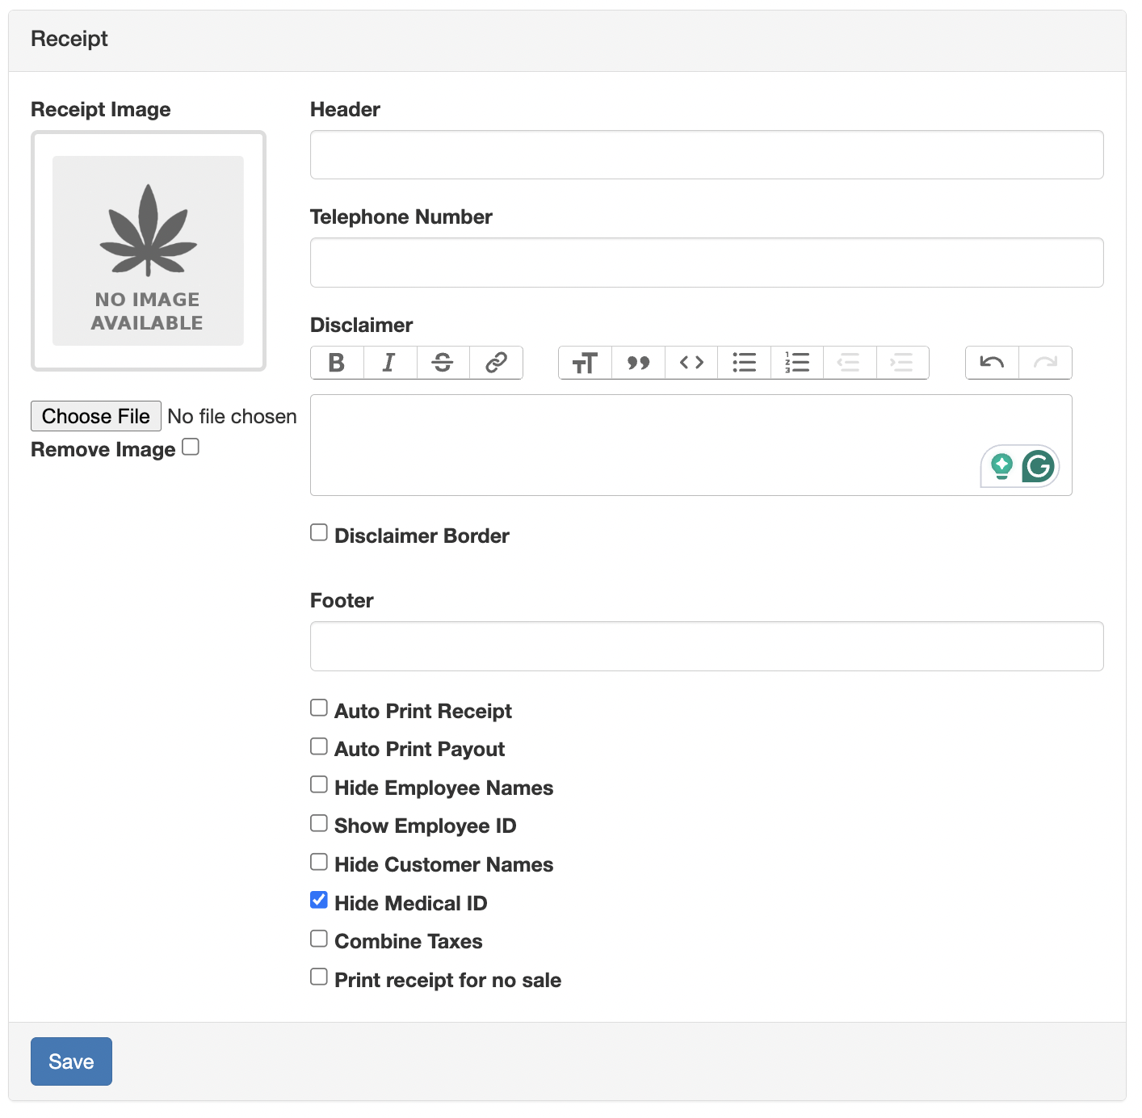
Task: Apply strikethrough in Disclaimer toolbar
Action: click(443, 363)
